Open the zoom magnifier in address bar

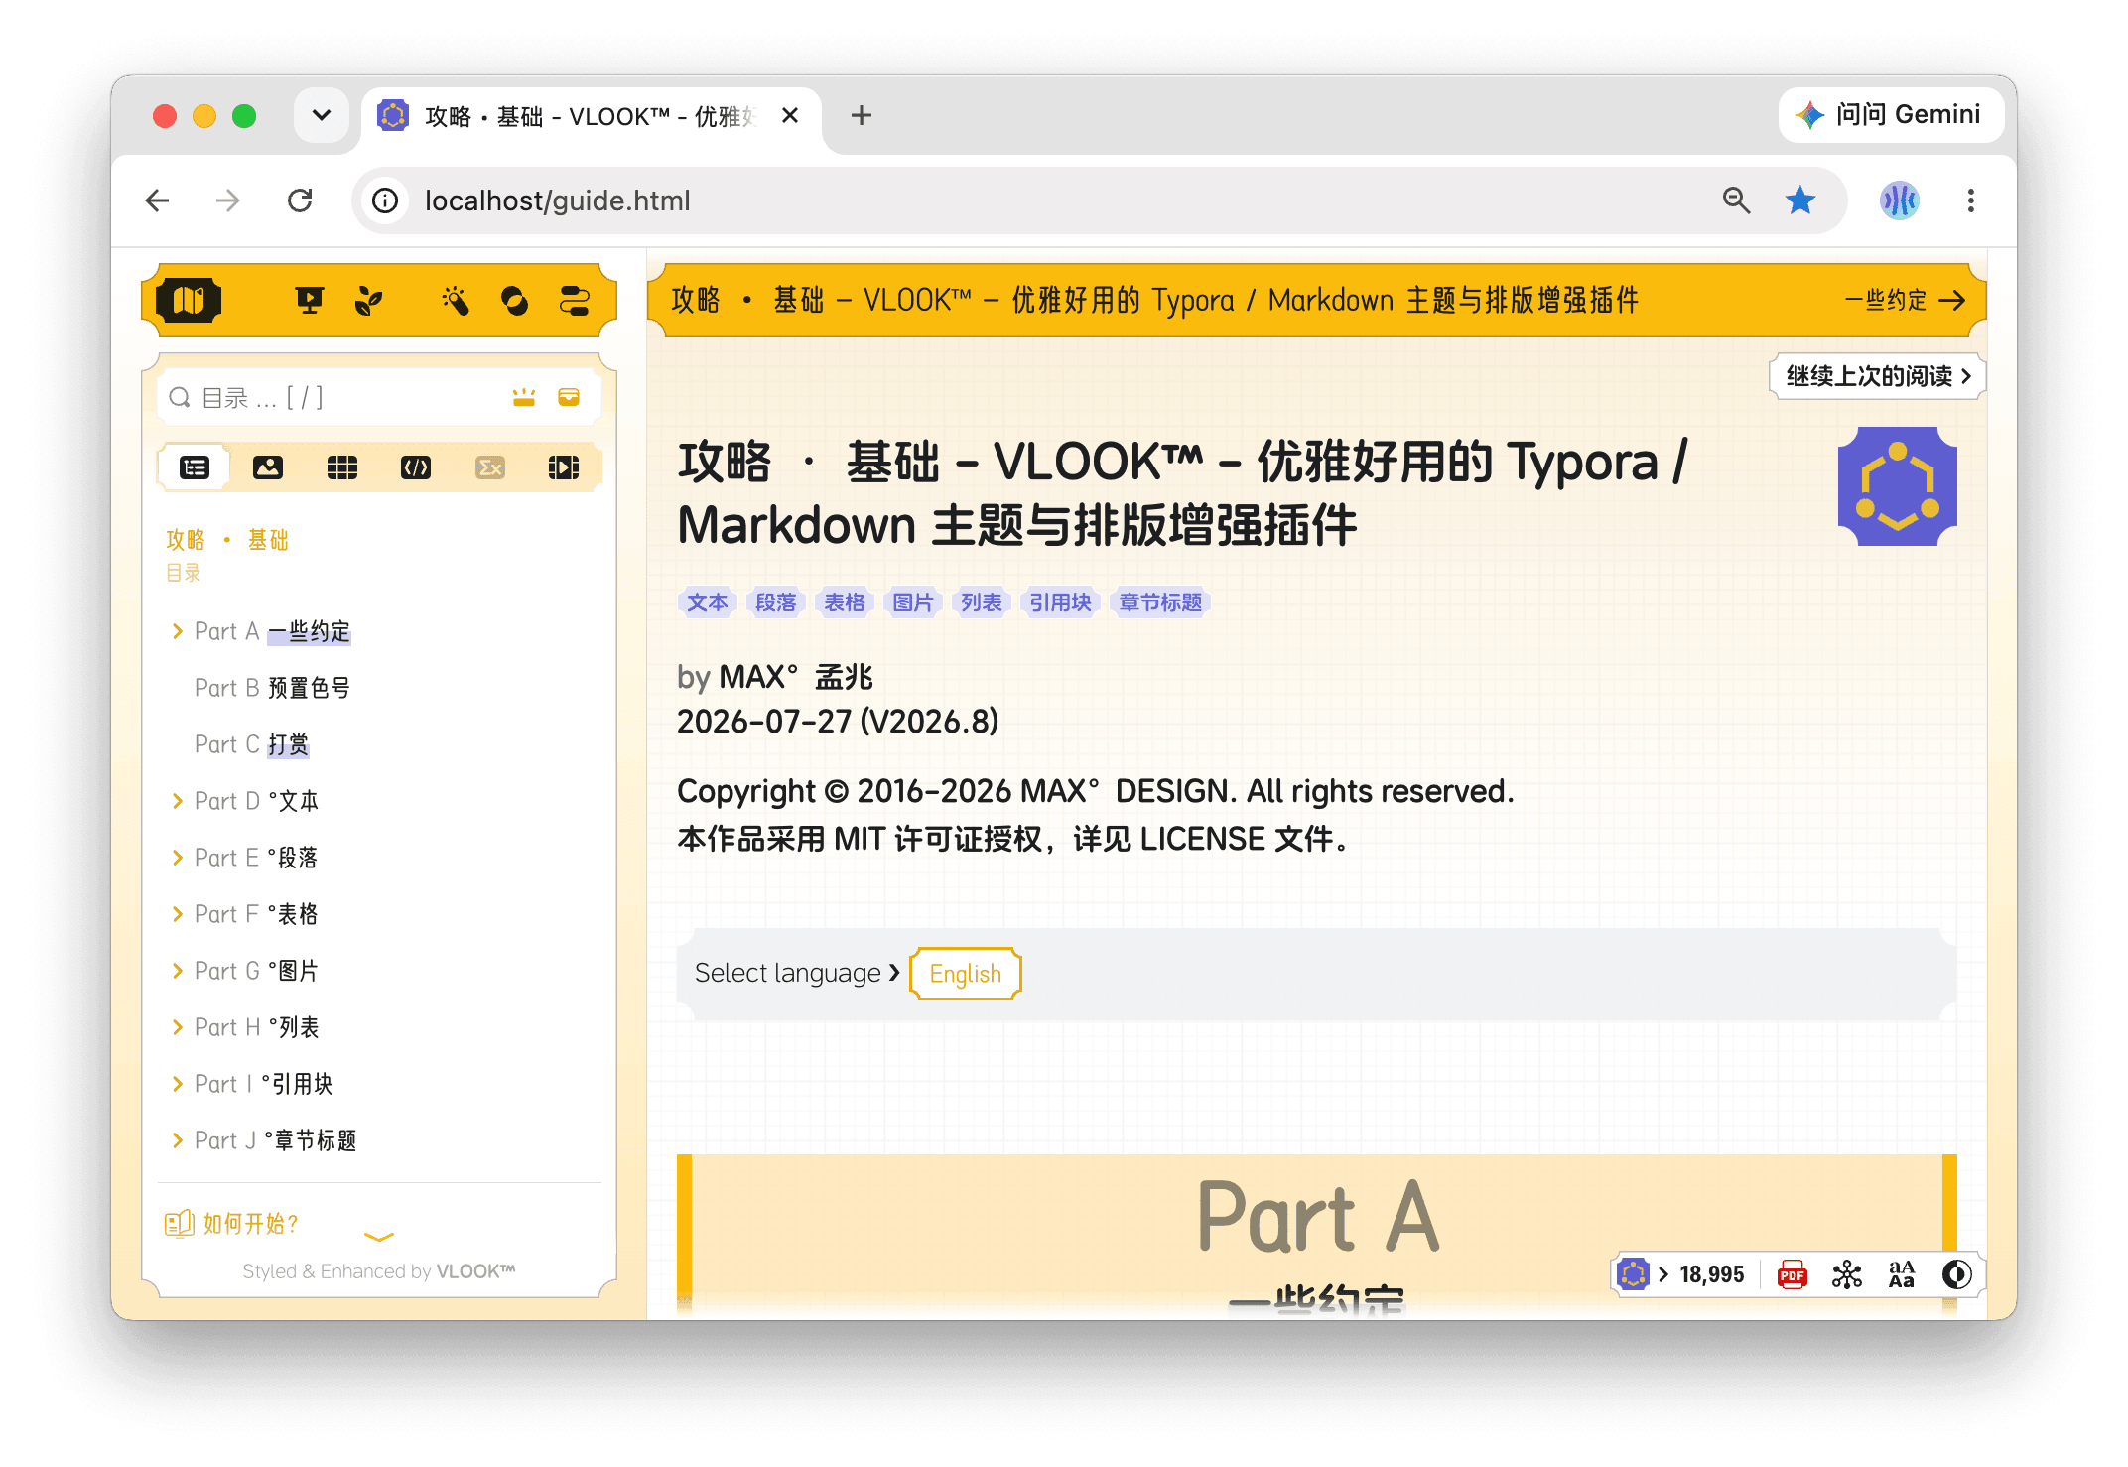[x=1736, y=200]
